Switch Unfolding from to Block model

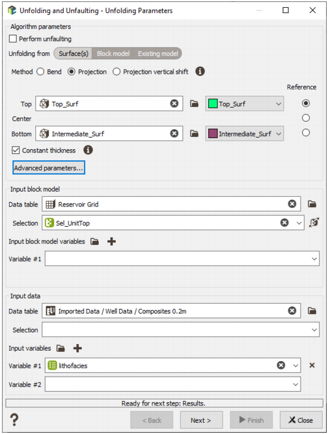pyautogui.click(x=113, y=53)
